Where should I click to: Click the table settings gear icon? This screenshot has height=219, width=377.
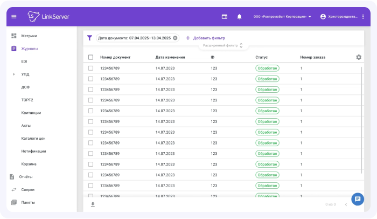(x=359, y=57)
